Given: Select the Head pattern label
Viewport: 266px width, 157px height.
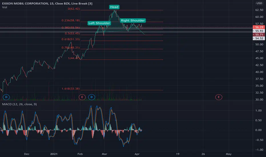Looking at the screenshot, I should [x=114, y=7].
